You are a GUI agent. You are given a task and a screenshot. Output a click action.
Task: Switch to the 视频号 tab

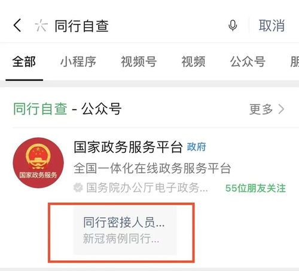139,61
